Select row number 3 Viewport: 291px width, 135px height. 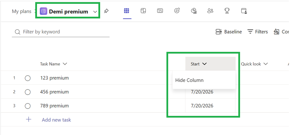pyautogui.click(x=14, y=106)
